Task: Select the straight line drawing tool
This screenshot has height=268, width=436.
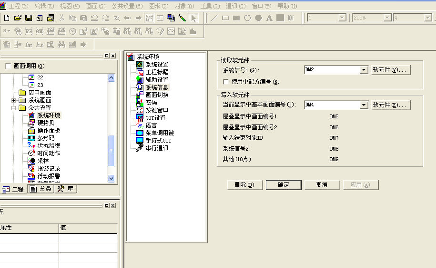Action: [x=214, y=18]
